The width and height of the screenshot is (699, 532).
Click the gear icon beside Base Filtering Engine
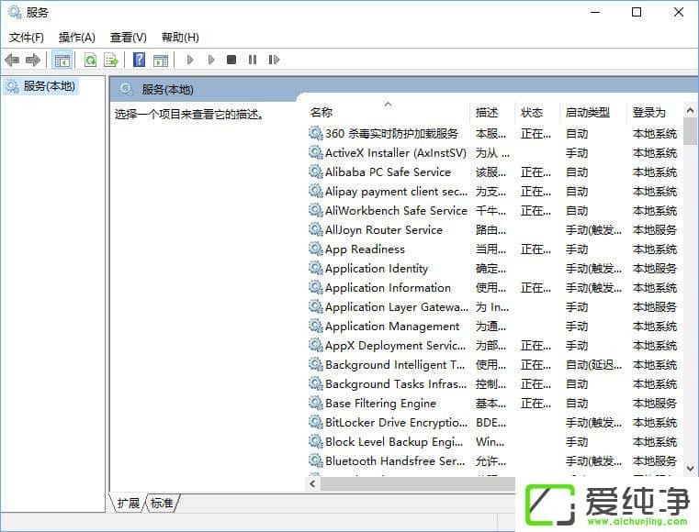(x=316, y=403)
